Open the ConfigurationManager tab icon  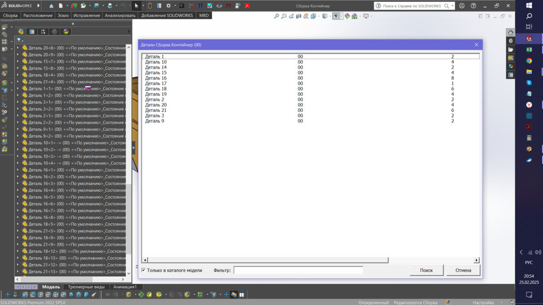pyautogui.click(x=43, y=31)
